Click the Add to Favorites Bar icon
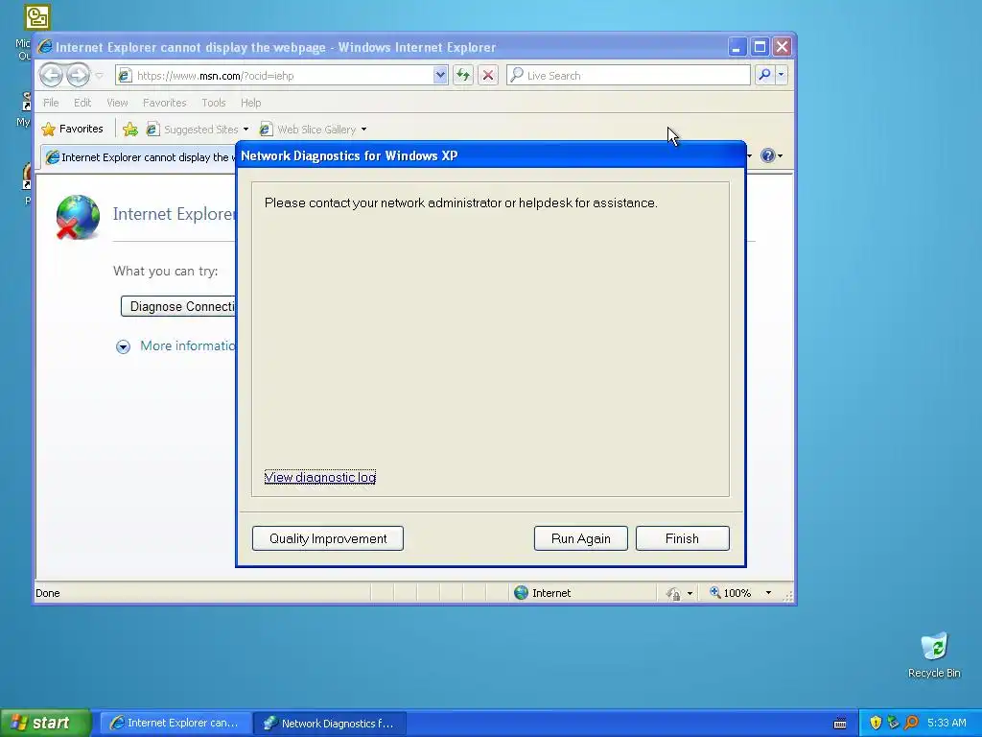Image resolution: width=982 pixels, height=737 pixels. (130, 130)
